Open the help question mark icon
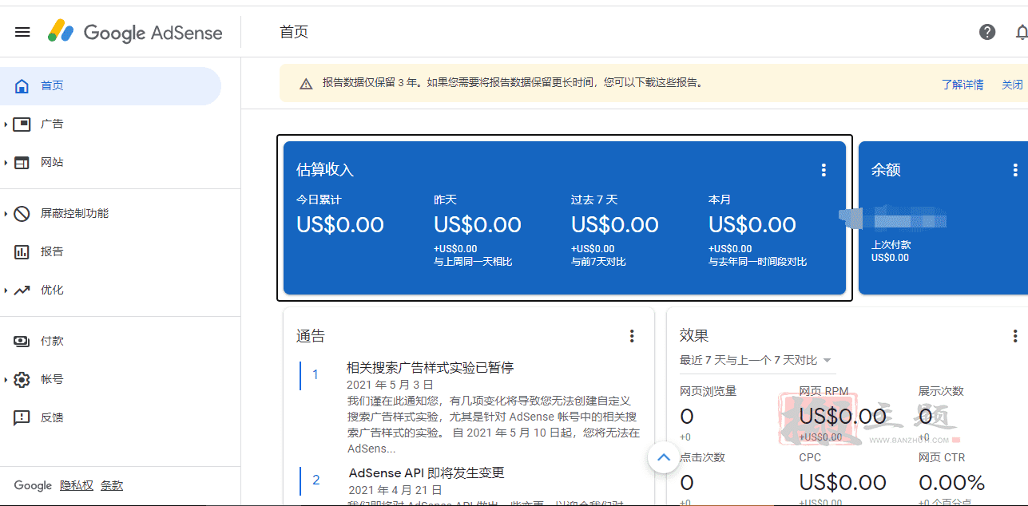Image resolution: width=1028 pixels, height=506 pixels. pyautogui.click(x=987, y=32)
